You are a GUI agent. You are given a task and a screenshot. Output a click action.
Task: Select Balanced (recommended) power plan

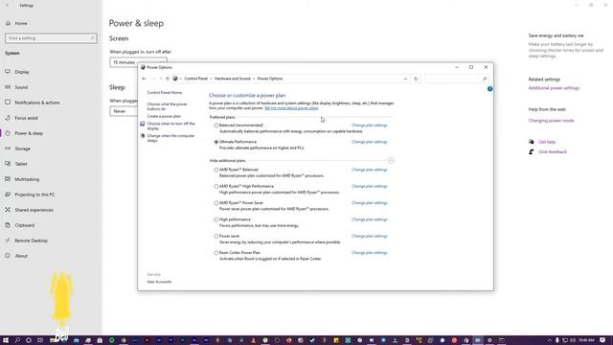(x=216, y=126)
